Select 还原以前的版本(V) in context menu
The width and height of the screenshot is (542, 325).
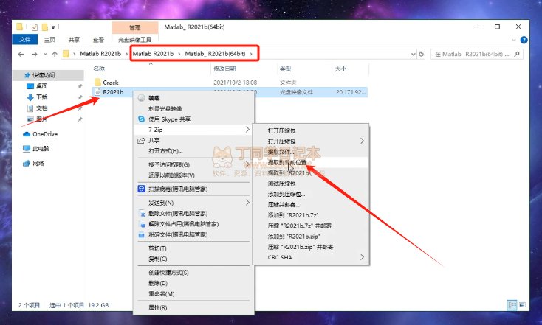coord(171,175)
